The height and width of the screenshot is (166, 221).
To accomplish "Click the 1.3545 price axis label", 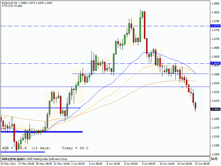I will 215,83.
